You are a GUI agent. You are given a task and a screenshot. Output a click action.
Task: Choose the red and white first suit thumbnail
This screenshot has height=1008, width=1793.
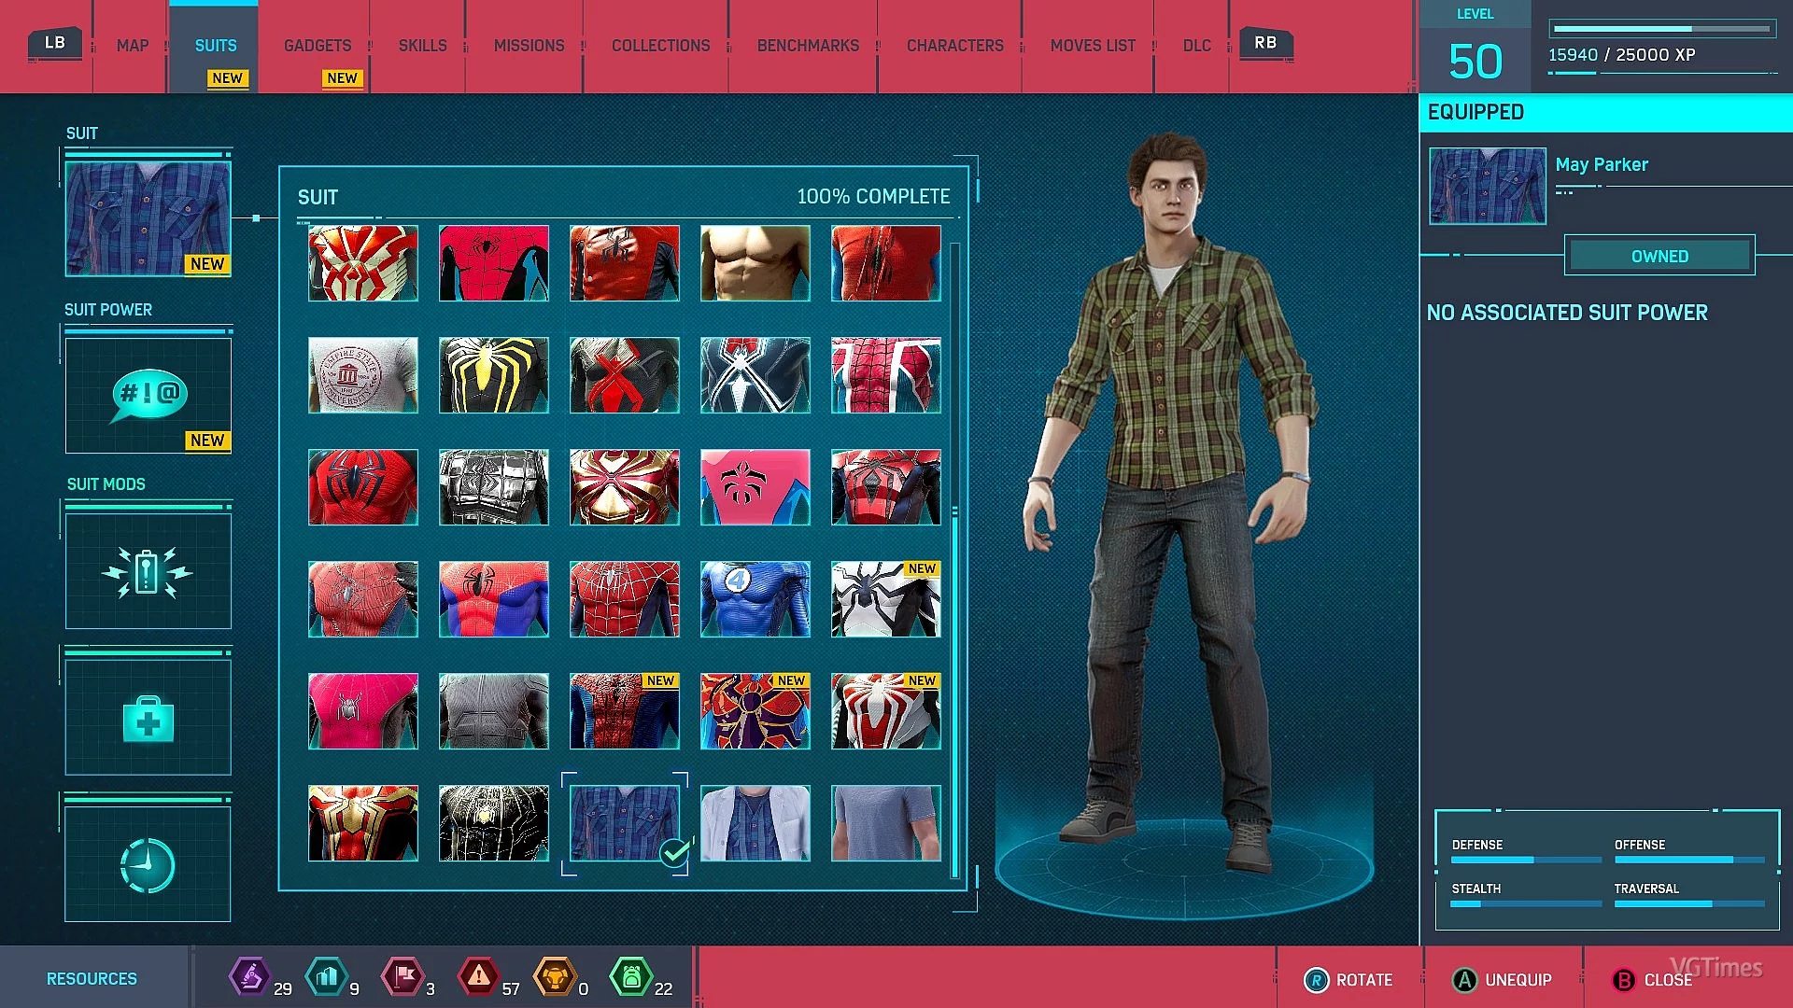(x=363, y=263)
